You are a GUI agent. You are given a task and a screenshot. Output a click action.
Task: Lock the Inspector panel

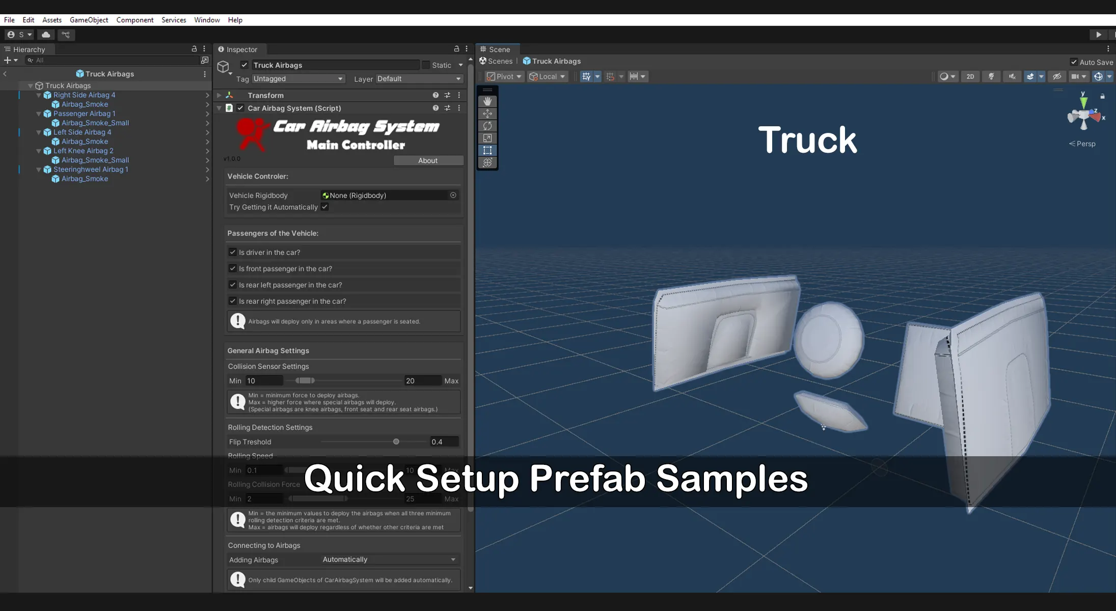coord(456,49)
